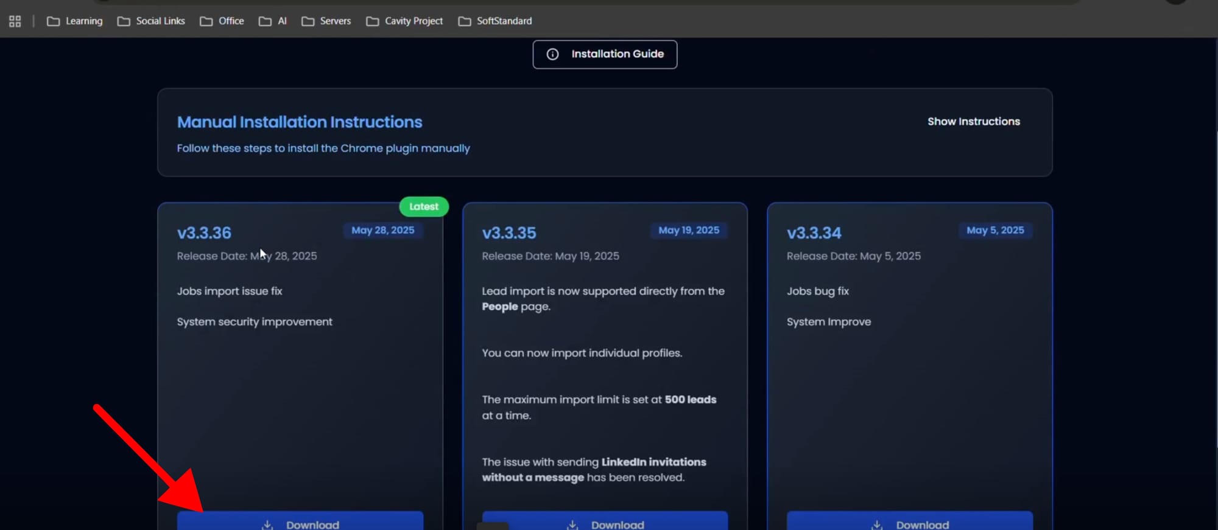Click the 'System security improvement' note
The height and width of the screenshot is (530, 1218).
coord(255,322)
